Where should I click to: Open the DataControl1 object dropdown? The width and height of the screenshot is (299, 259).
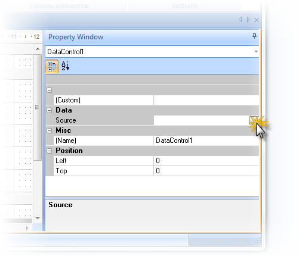click(256, 52)
